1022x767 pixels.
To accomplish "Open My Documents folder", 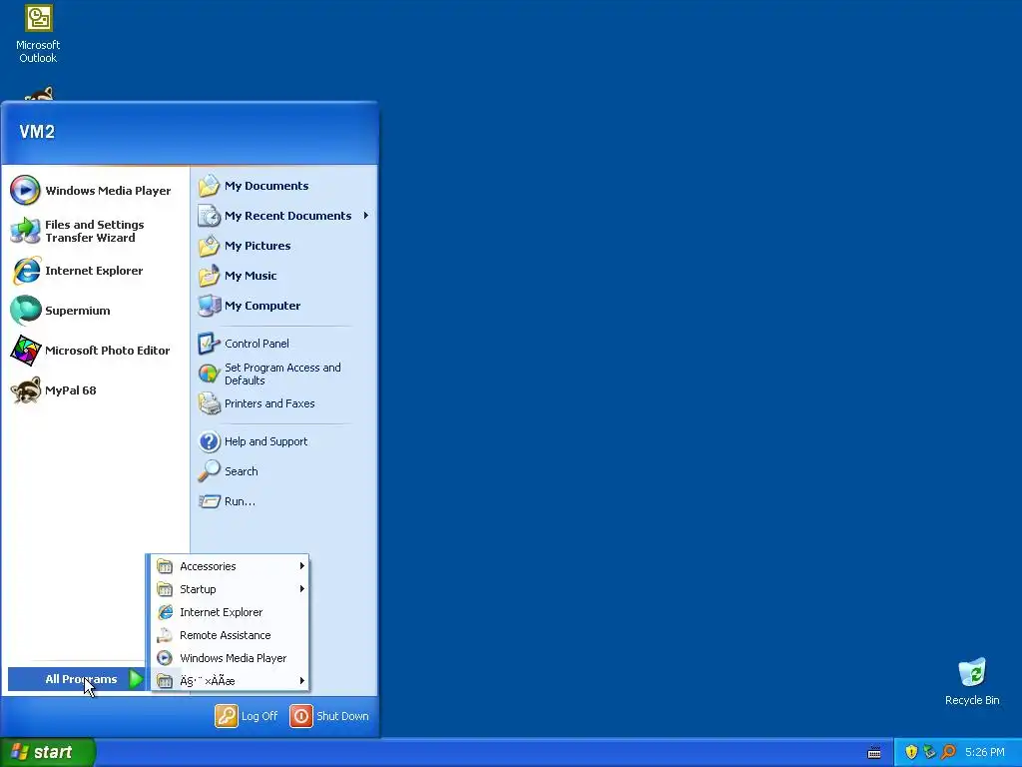I will [x=283, y=186].
